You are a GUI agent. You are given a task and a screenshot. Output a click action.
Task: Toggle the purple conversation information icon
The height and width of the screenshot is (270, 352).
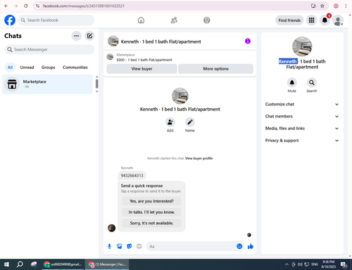[248, 41]
